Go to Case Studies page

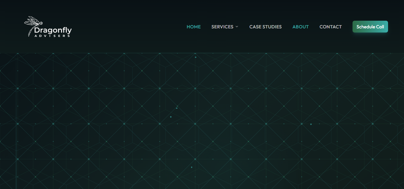click(266, 27)
